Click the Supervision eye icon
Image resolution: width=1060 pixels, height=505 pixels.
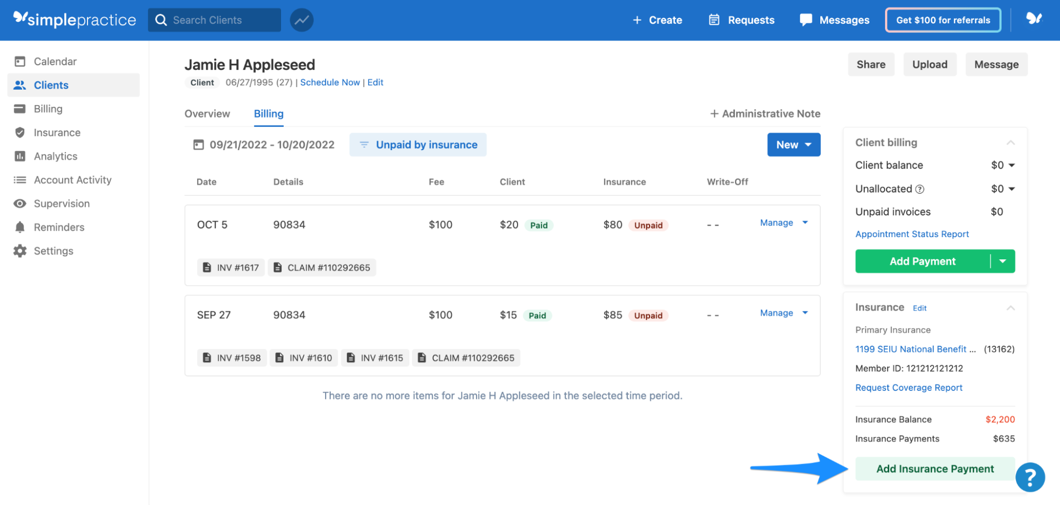20,203
